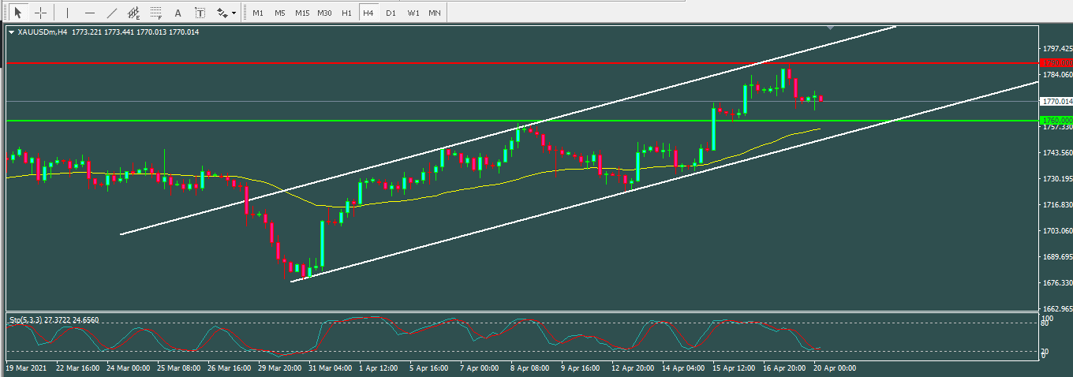Activate the crosshair tool
This screenshot has width=1073, height=377.
click(x=40, y=13)
